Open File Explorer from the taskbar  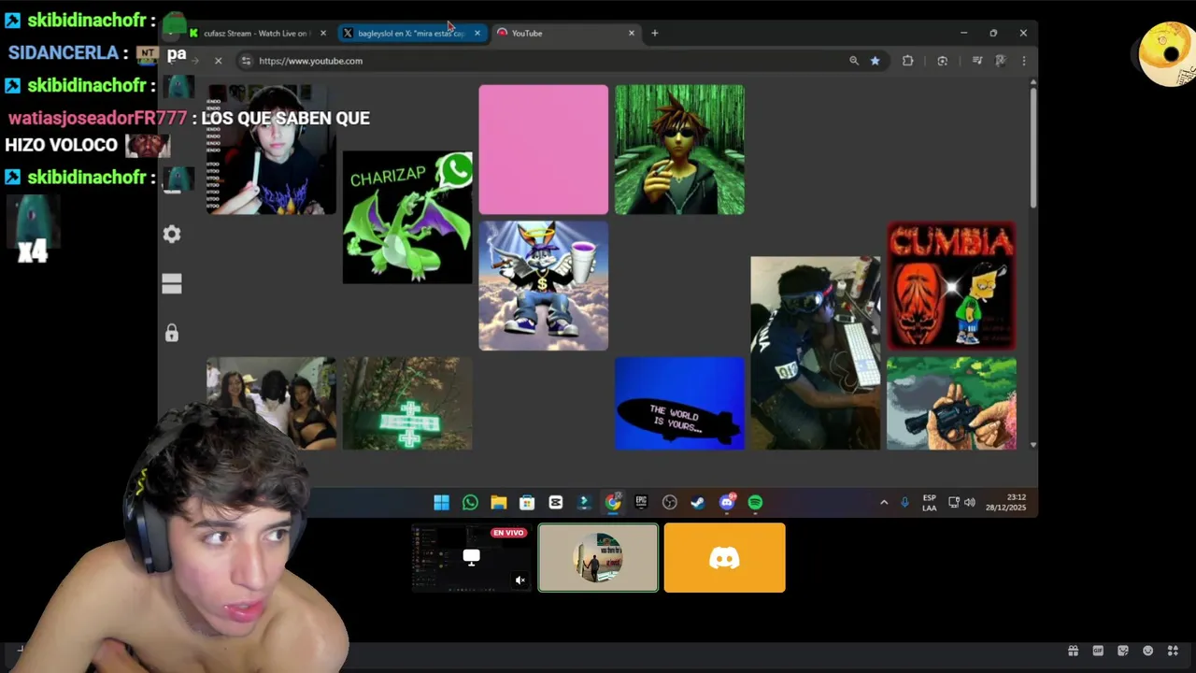pos(499,503)
